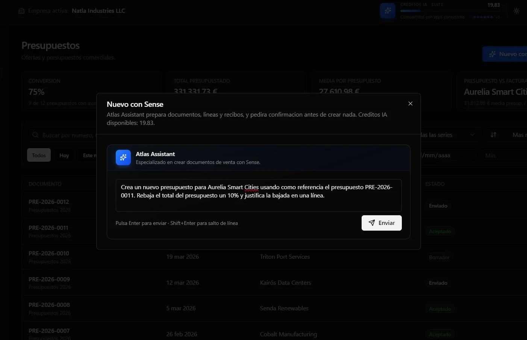Click Enviado badge of PRE-2026-0012
This screenshot has height=340, width=527.
click(438, 206)
